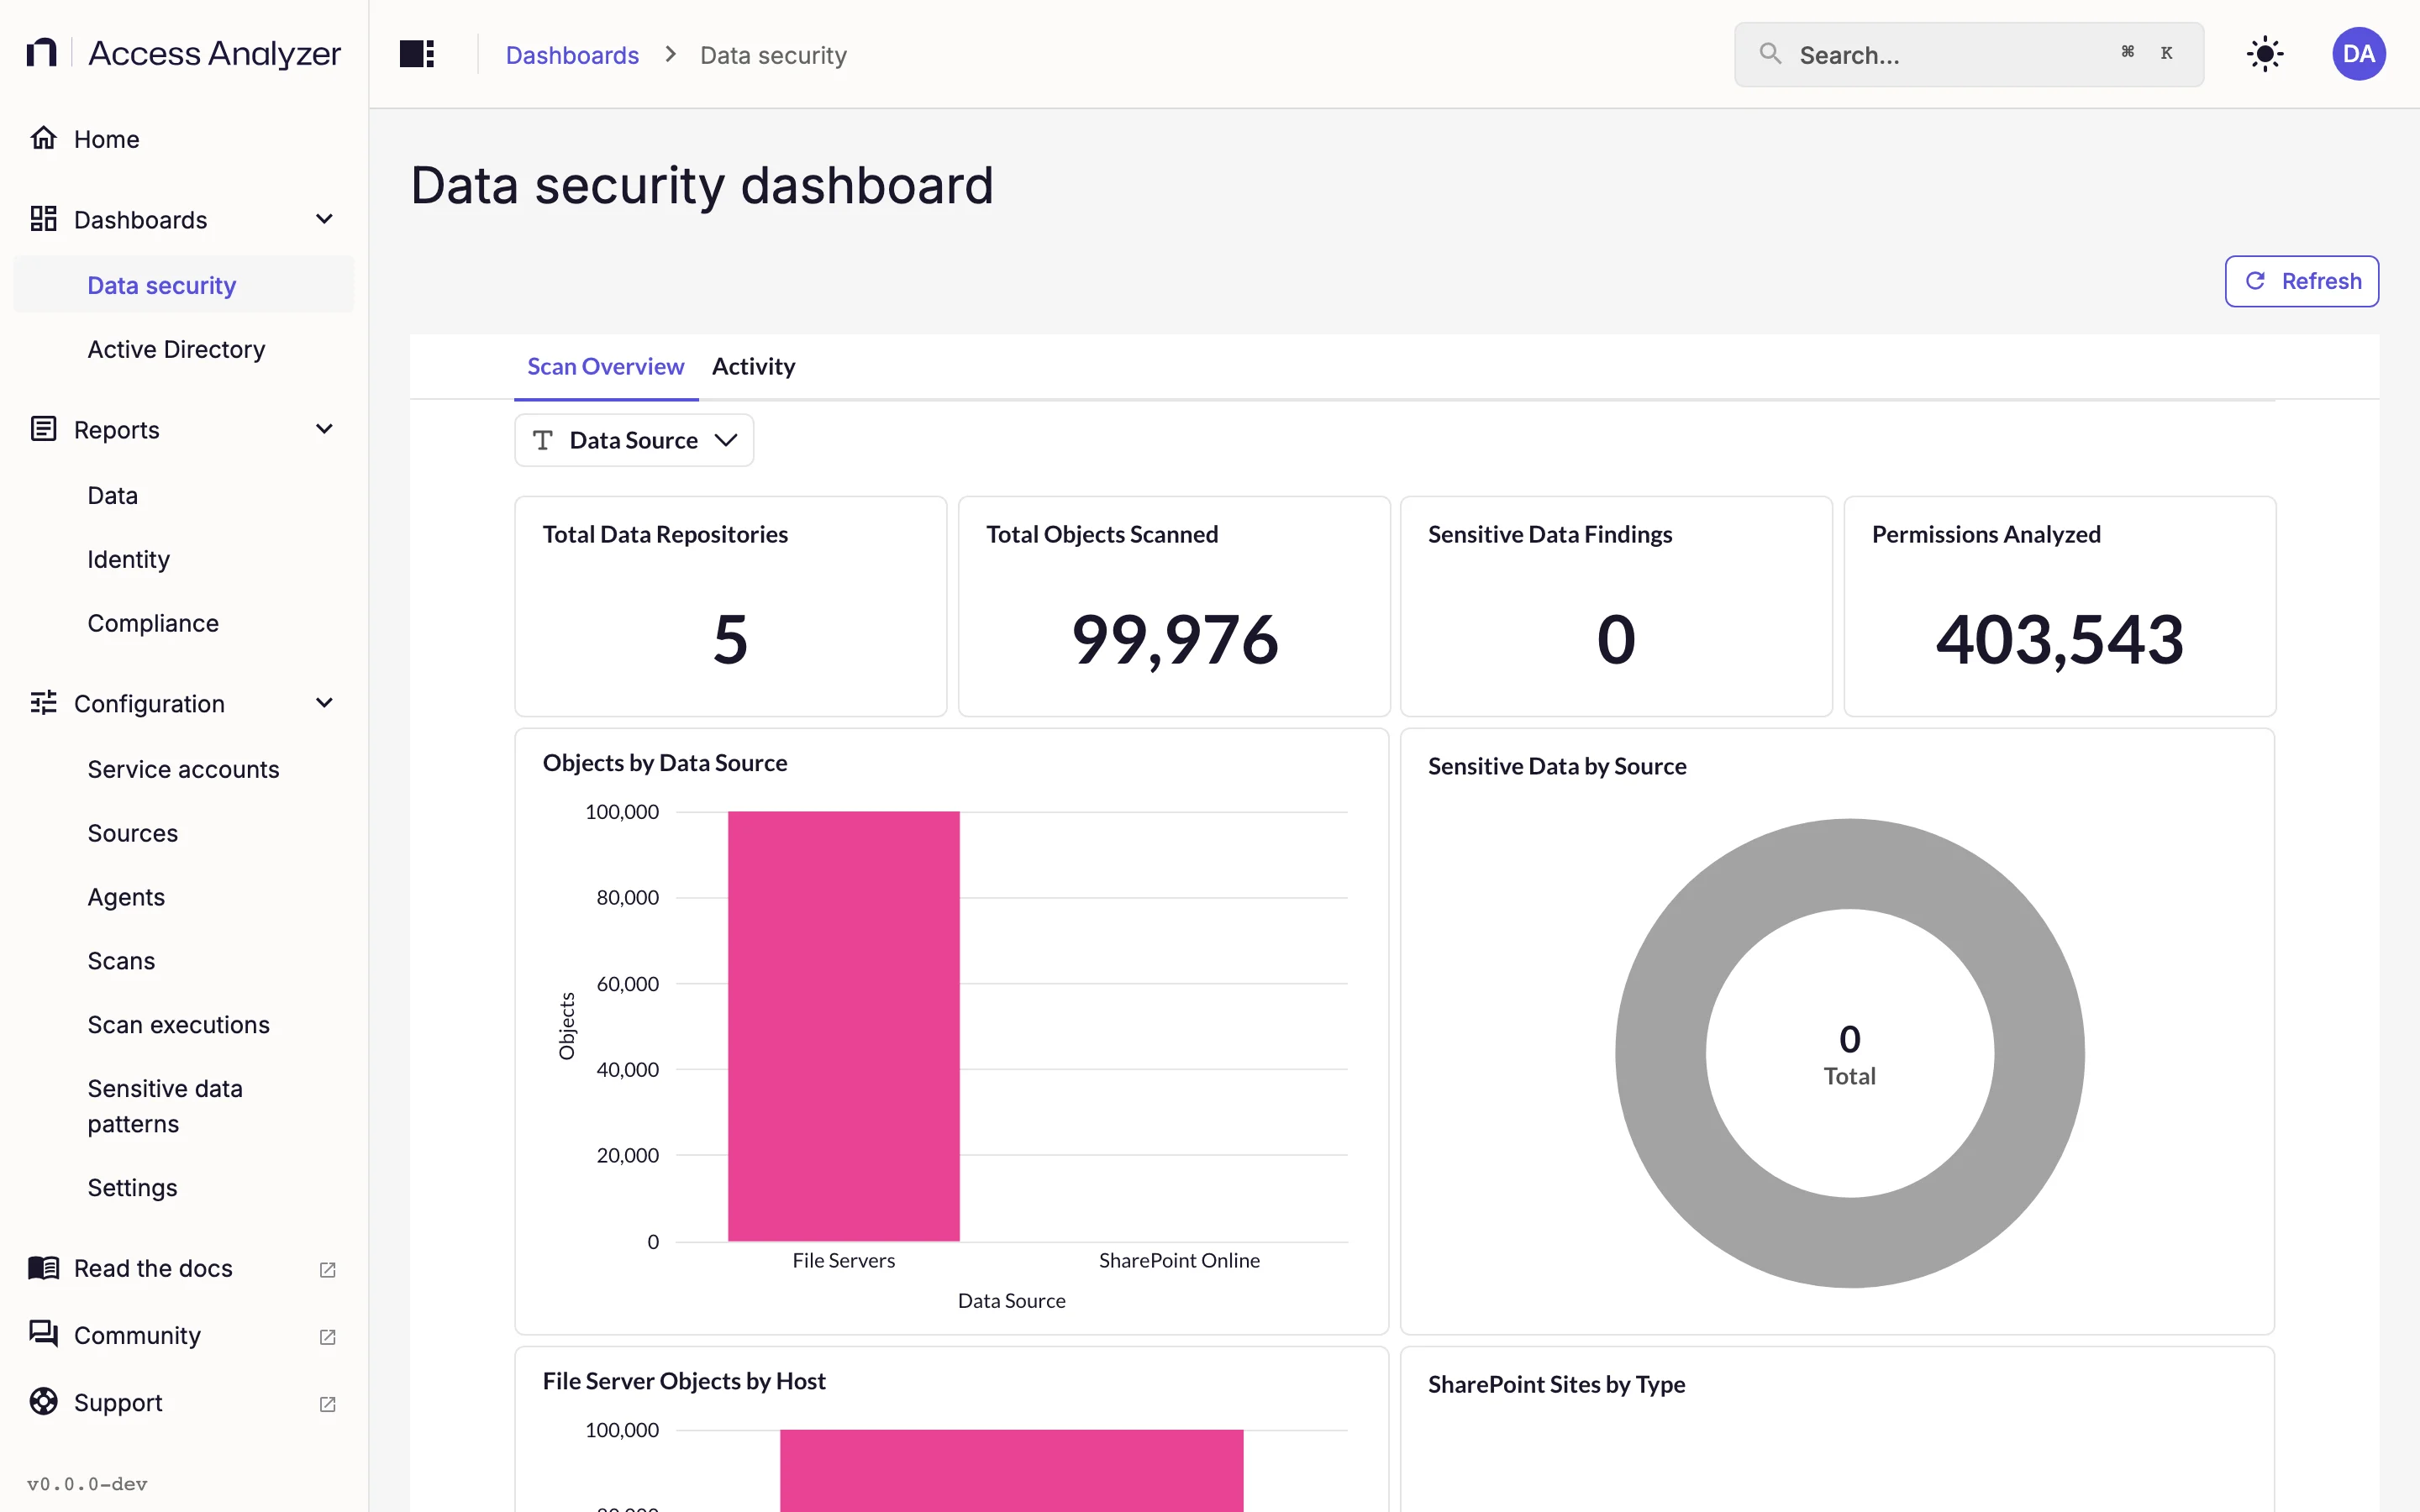This screenshot has width=2420, height=1512.
Task: Open Active Directory dashboard
Action: (176, 349)
